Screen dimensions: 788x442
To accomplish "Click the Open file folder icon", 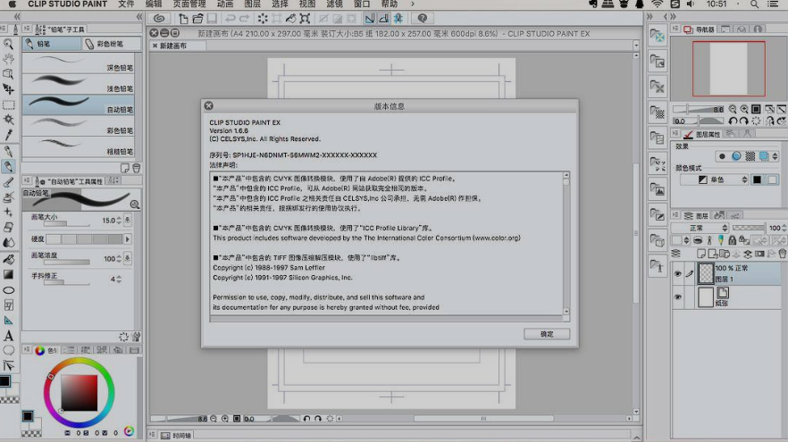I will point(197,19).
